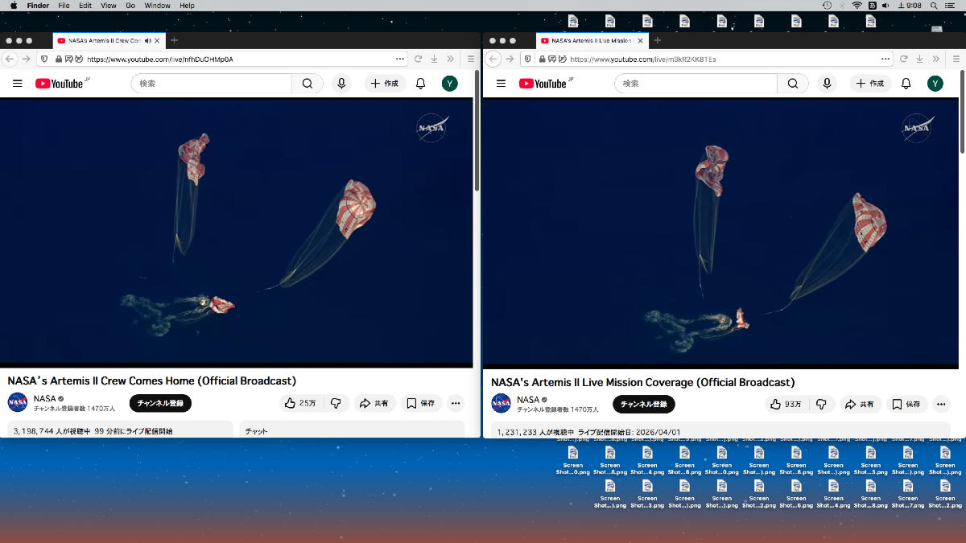This screenshot has height=543, width=966.
Task: Reload the page in the left browser
Action: 419,59
